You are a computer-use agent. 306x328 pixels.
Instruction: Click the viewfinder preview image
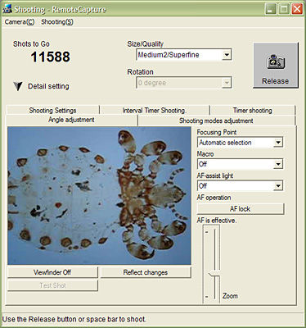coord(99,195)
